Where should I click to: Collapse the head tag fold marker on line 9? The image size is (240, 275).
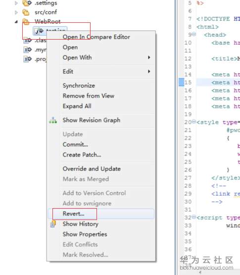click(x=194, y=34)
